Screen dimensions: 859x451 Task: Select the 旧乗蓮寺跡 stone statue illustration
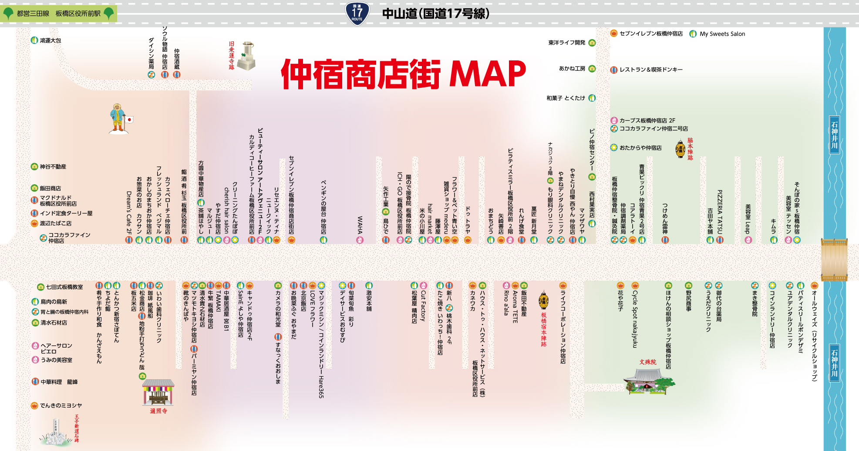pyautogui.click(x=248, y=56)
